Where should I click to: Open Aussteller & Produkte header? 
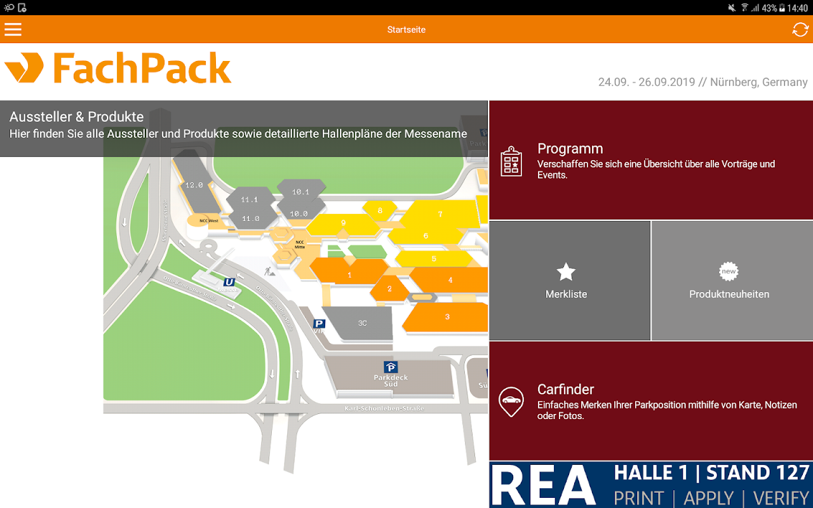pos(244,128)
